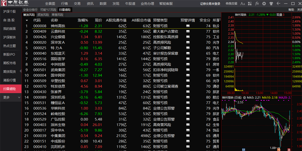Image resolution: width=302 pixels, height=151 pixels.
Task: Select the 触发风险 tab
Action: (x=29, y=15)
